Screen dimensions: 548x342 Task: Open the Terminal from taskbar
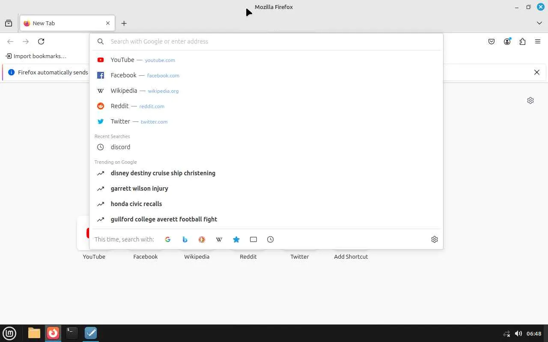[x=72, y=333]
